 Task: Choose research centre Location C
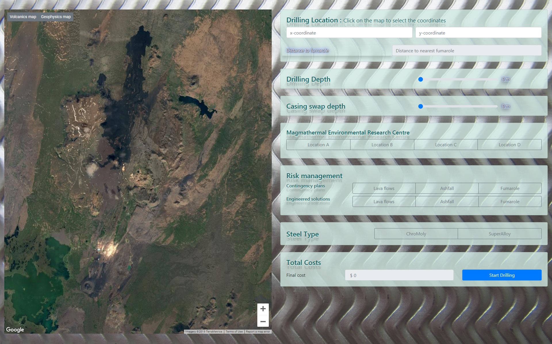coord(446,145)
